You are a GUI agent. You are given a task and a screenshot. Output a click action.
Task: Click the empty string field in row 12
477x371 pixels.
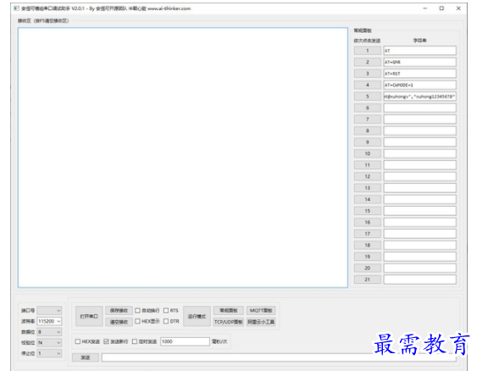[419, 176]
